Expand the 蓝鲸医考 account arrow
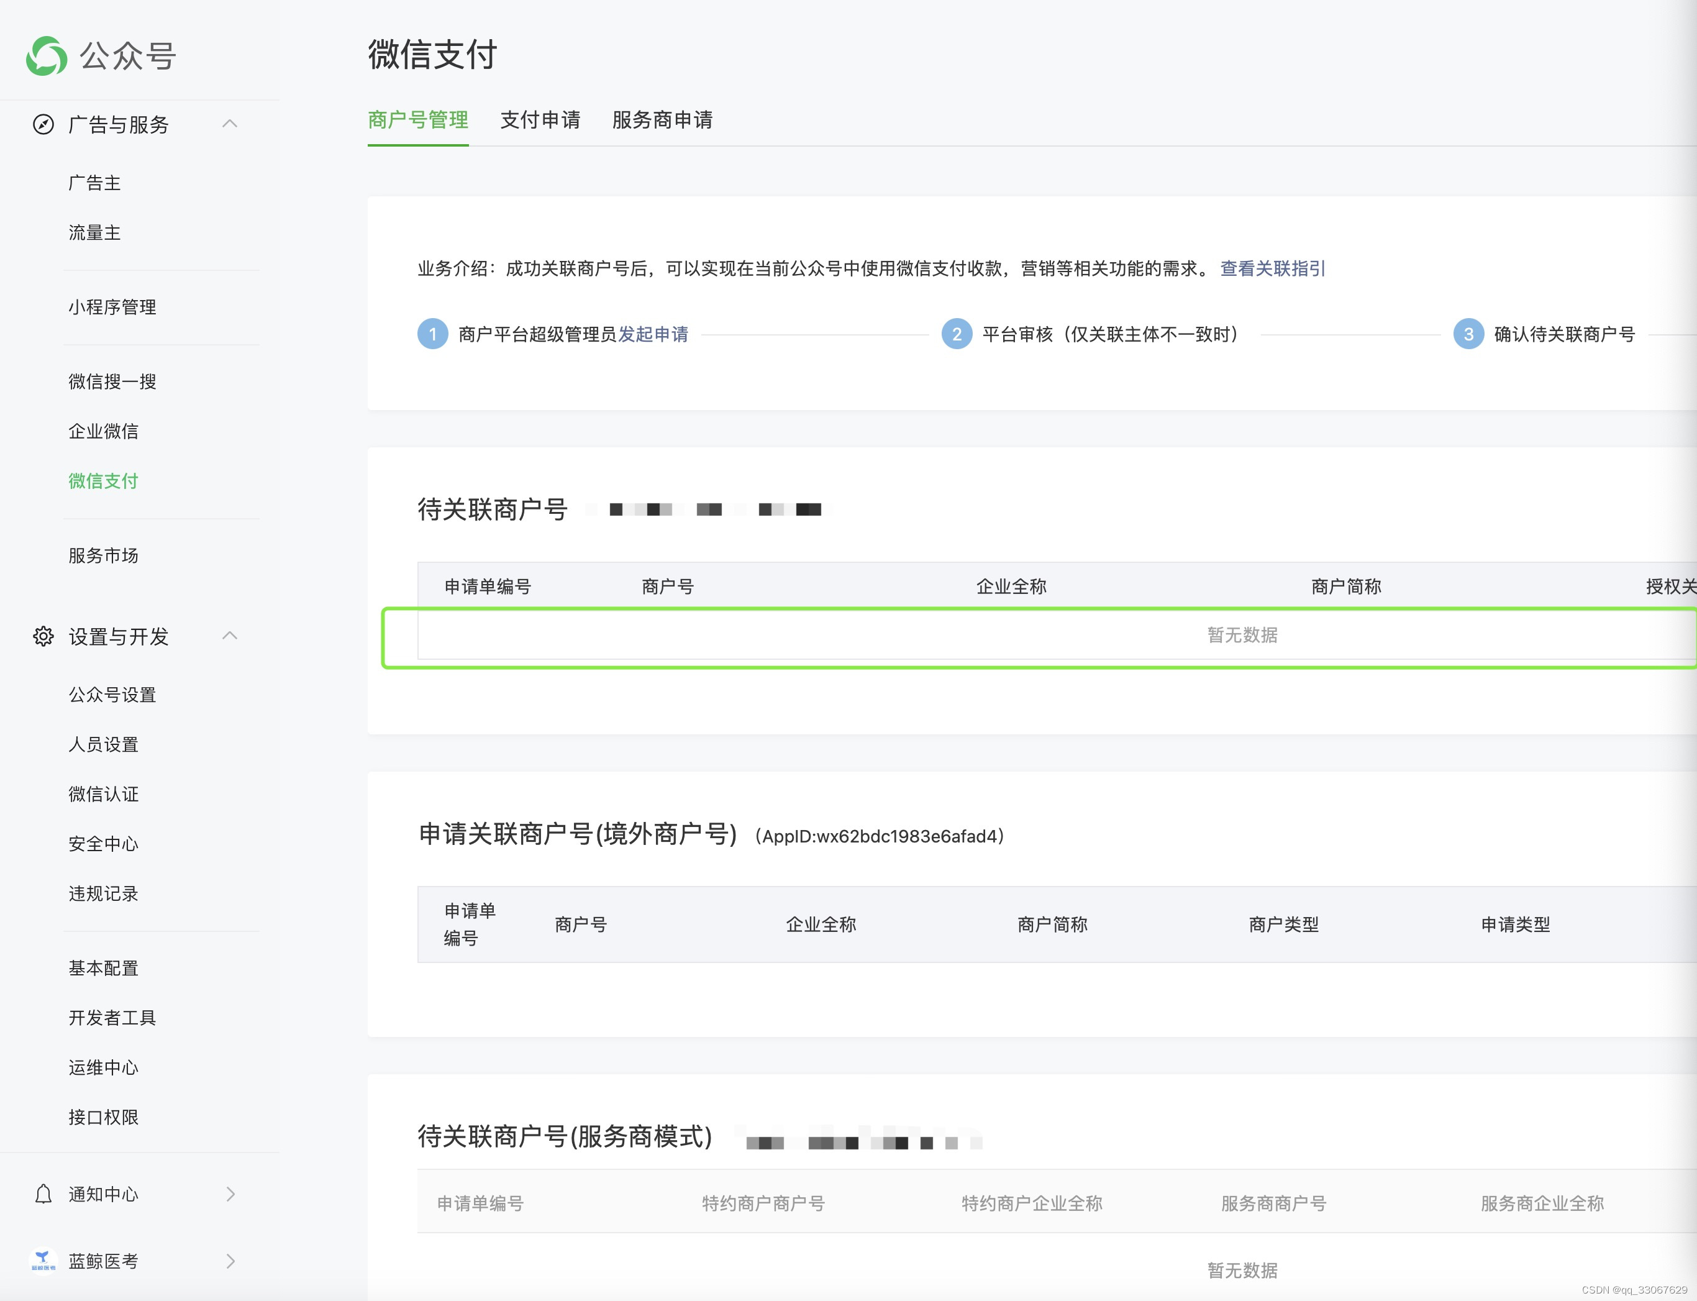 (230, 1261)
